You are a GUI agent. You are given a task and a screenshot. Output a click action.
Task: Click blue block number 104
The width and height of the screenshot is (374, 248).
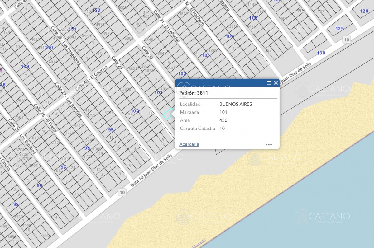(230, 36)
